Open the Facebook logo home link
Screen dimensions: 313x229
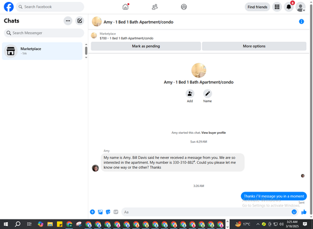click(9, 7)
